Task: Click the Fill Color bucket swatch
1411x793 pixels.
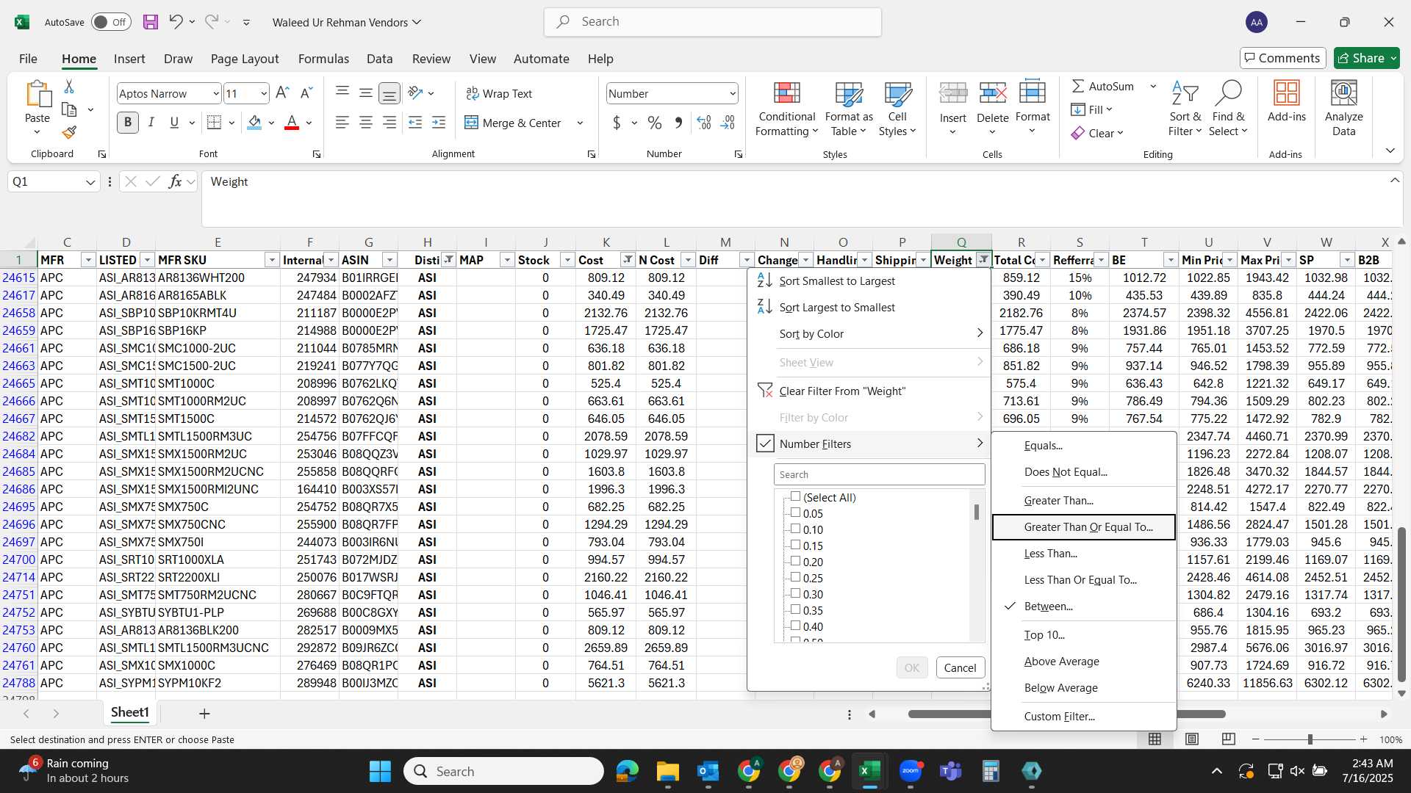Action: click(254, 123)
